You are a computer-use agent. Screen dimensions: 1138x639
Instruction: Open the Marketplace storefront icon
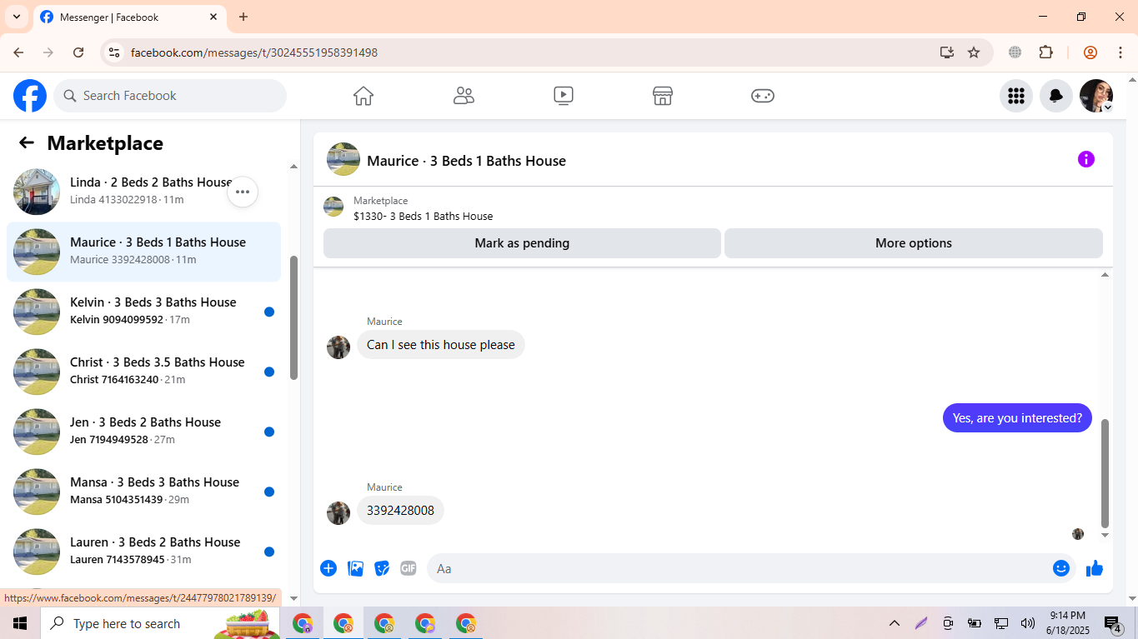click(x=663, y=96)
